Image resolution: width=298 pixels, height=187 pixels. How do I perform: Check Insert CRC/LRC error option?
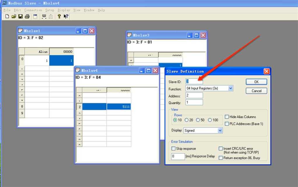click(221, 149)
